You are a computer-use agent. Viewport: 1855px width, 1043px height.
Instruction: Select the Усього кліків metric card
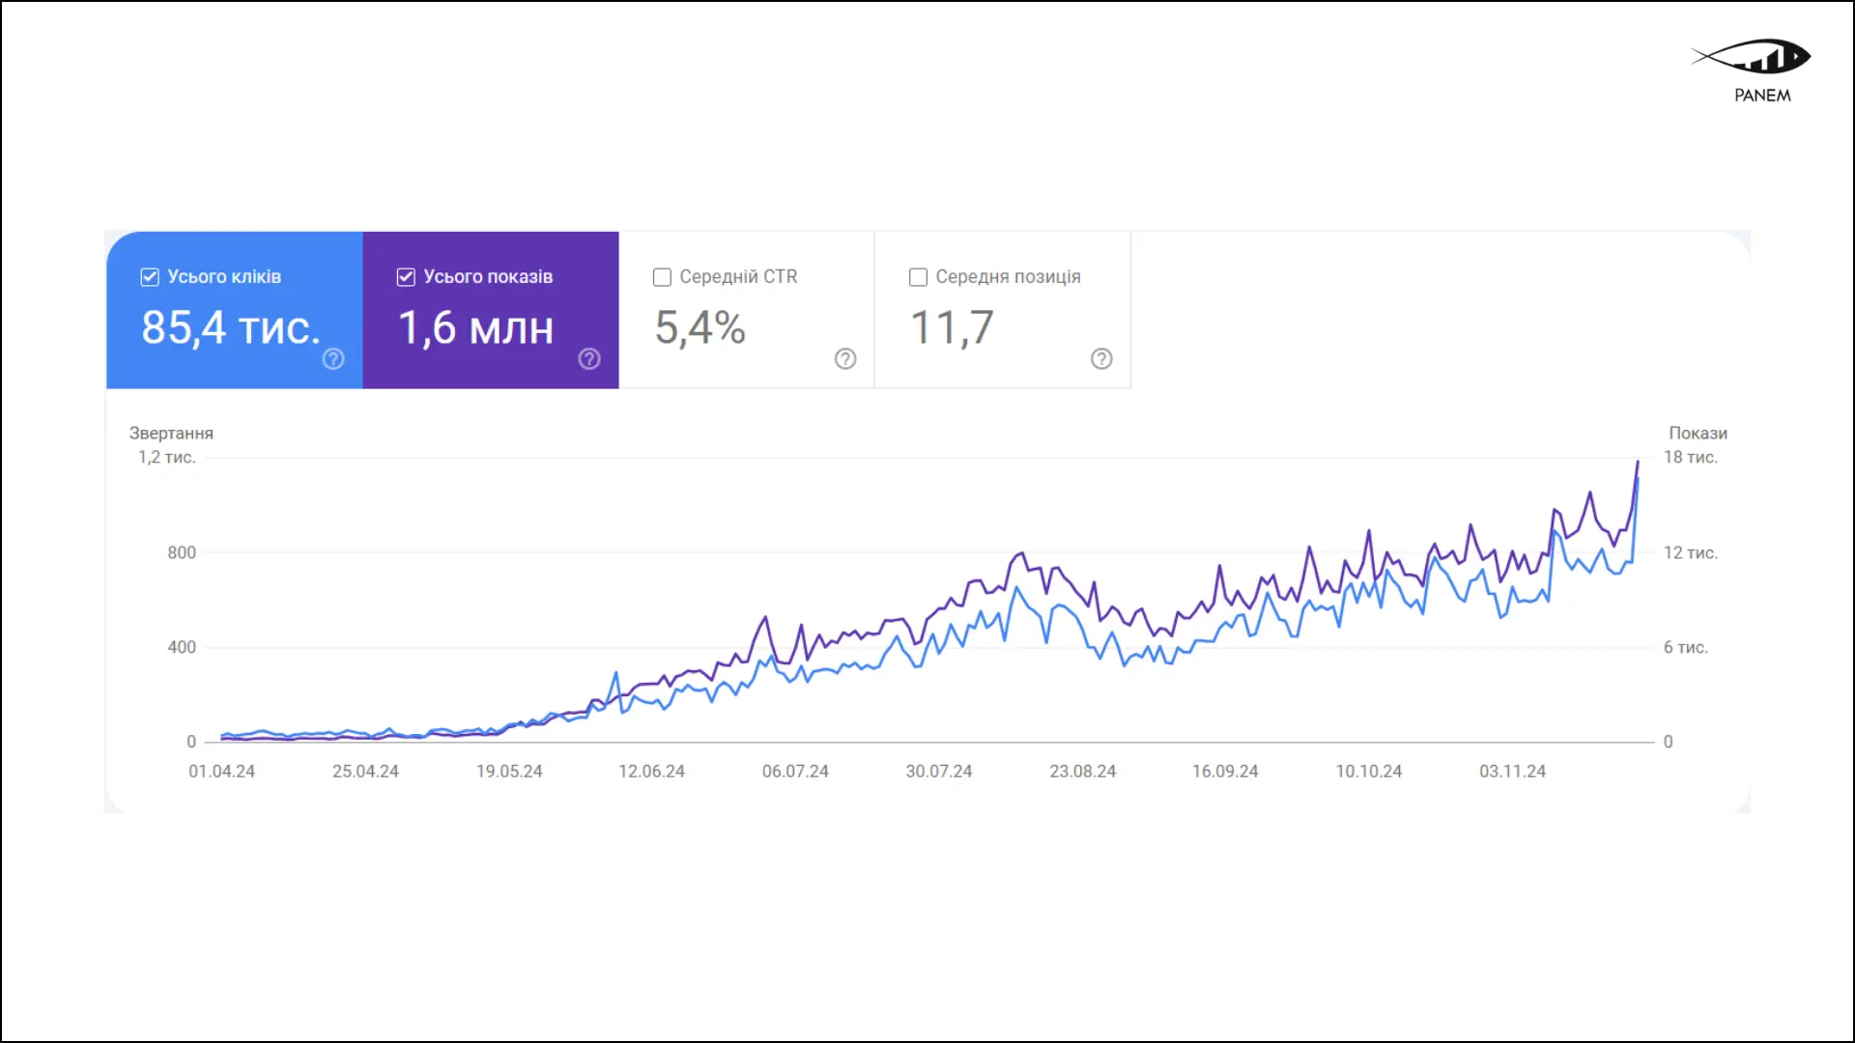(234, 309)
